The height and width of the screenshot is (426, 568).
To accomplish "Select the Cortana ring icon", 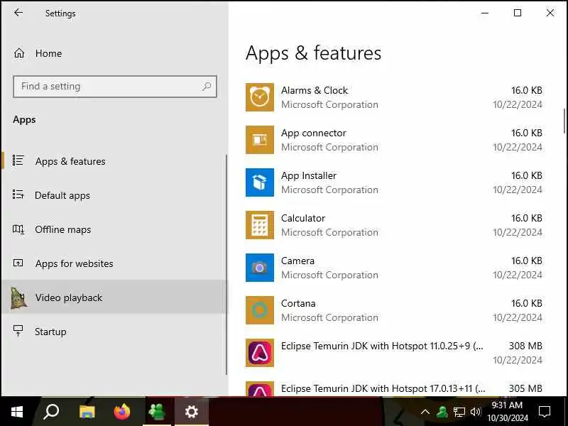I will tap(260, 310).
